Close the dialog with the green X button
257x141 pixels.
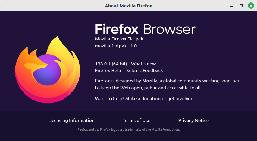(x=251, y=6)
